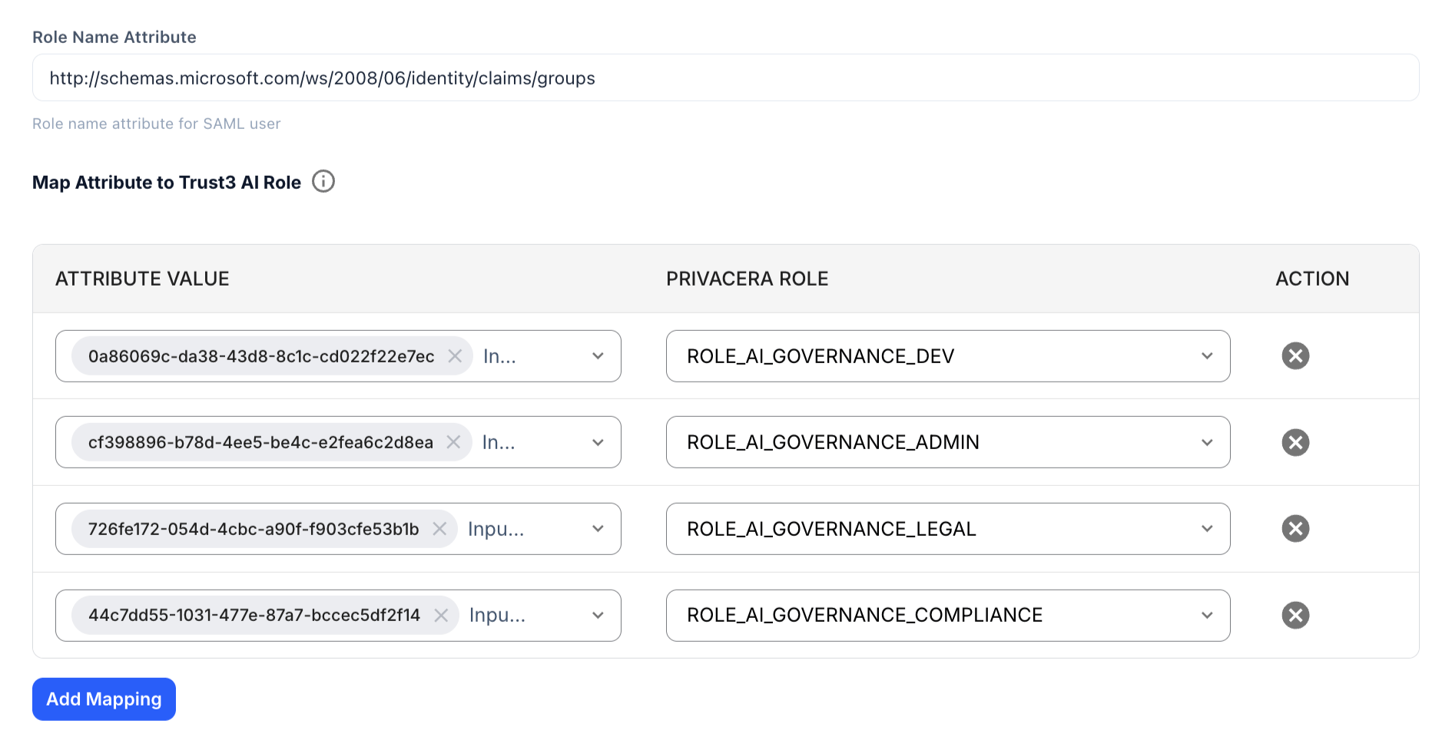This screenshot has height=750, width=1452.
Task: Click the ATTRIBUTE VALUE column header
Action: pyautogui.click(x=142, y=279)
